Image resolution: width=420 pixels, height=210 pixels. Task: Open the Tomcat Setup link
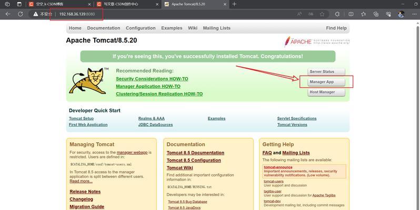point(81,118)
